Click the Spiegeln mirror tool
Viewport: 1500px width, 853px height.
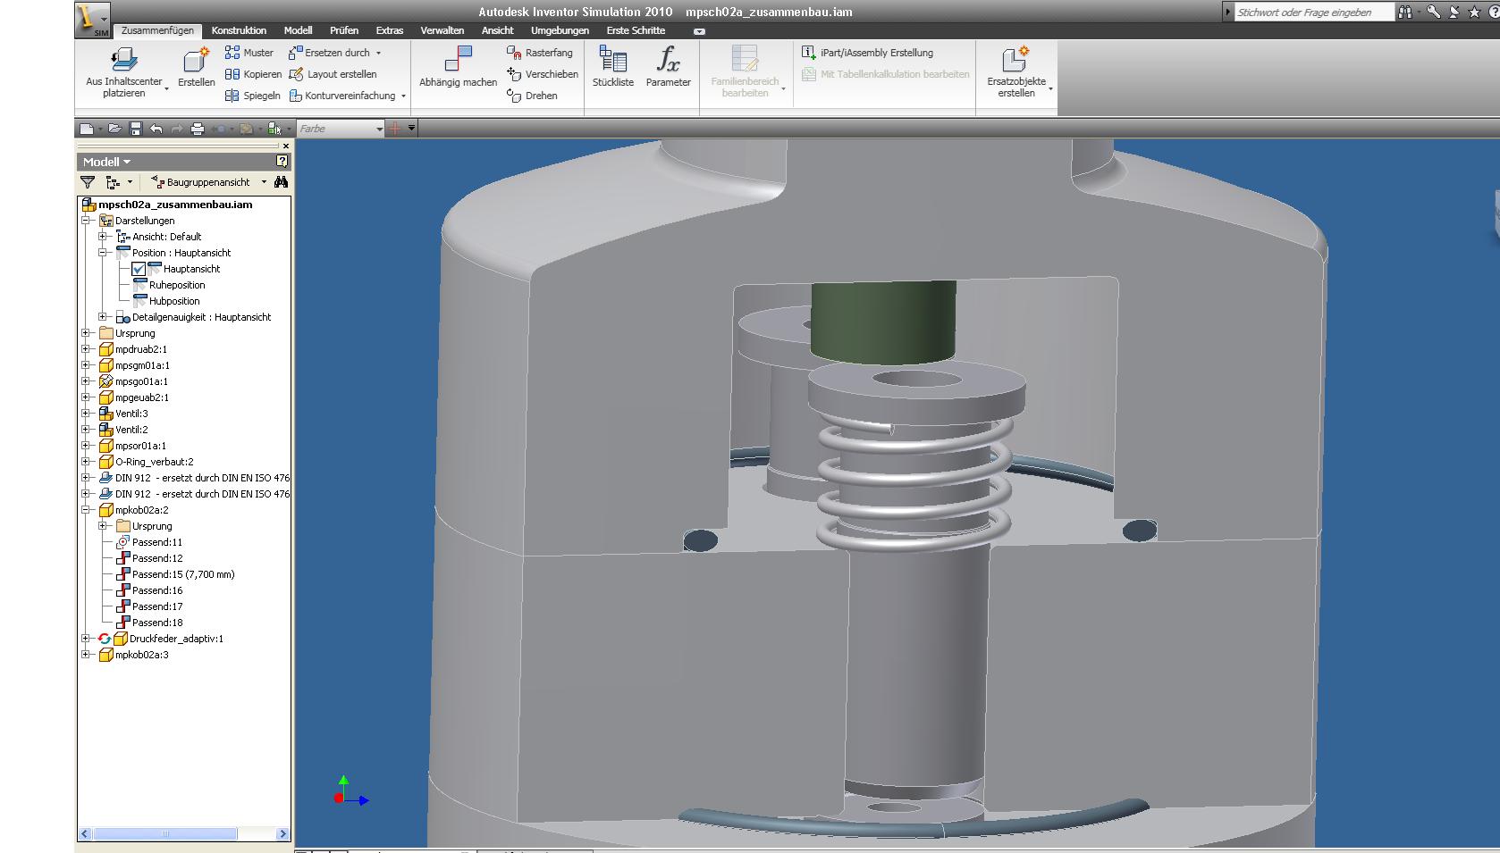[x=252, y=96]
